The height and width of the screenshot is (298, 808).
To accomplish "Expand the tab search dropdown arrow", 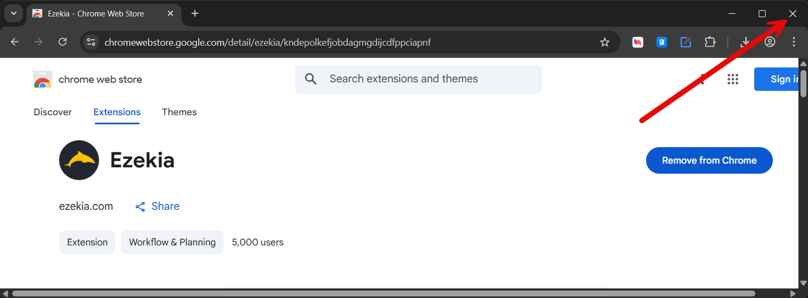I will [14, 13].
